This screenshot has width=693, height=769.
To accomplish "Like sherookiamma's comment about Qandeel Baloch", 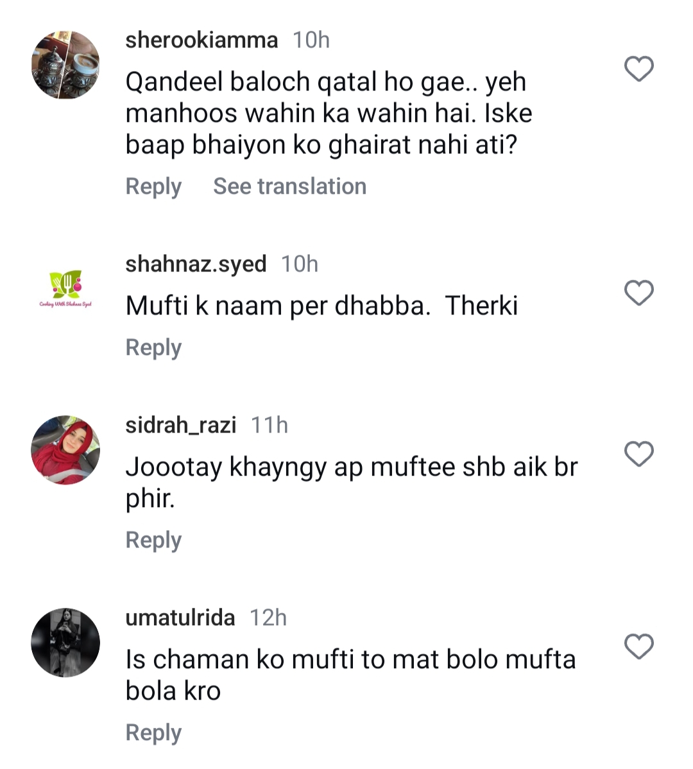I will click(x=638, y=67).
